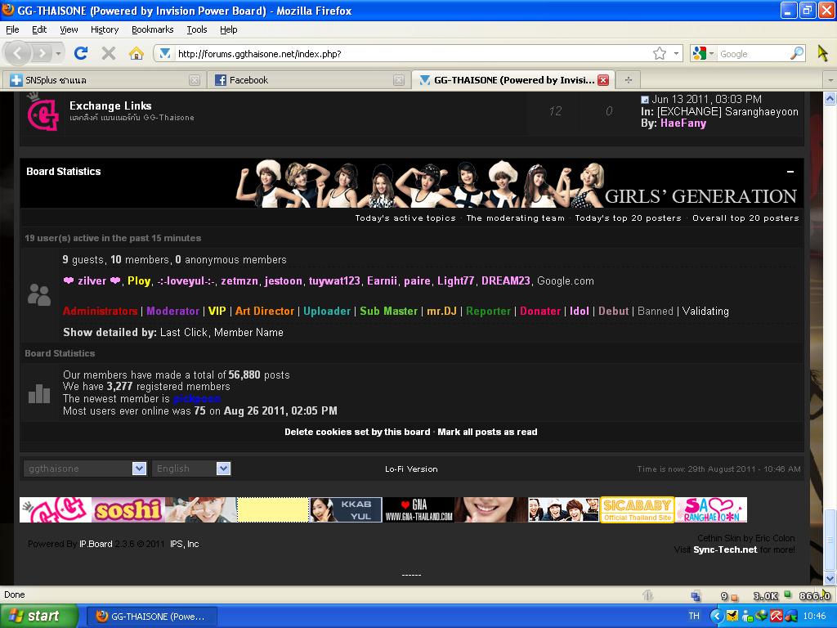Viewport: 837px width, 628px height.
Task: Open Today's active topics
Action: click(x=405, y=218)
